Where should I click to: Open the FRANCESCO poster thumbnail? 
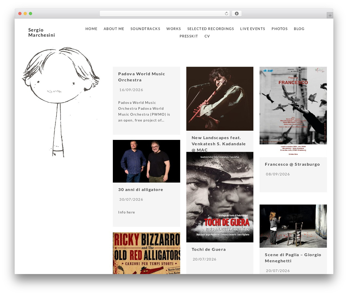pos(293,112)
